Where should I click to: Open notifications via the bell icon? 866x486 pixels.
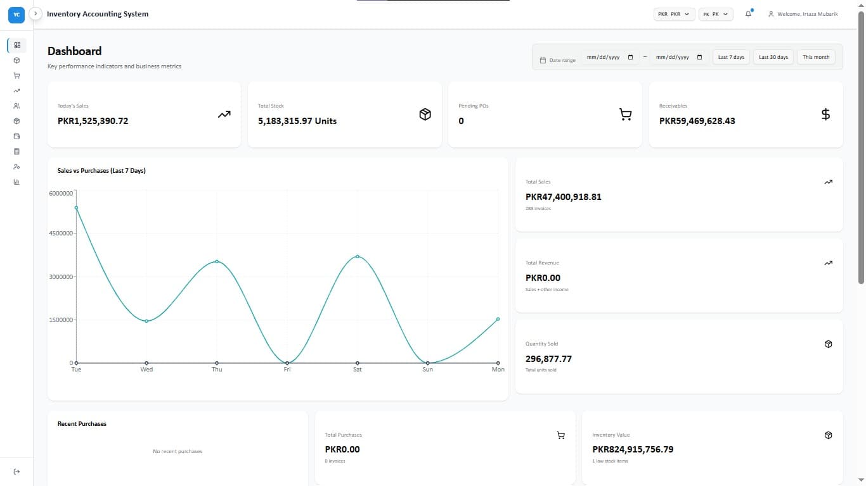[x=748, y=14]
